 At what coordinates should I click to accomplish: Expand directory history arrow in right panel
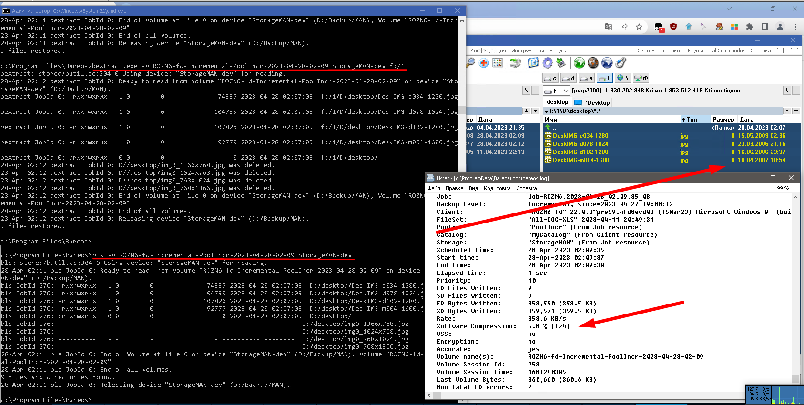(796, 111)
